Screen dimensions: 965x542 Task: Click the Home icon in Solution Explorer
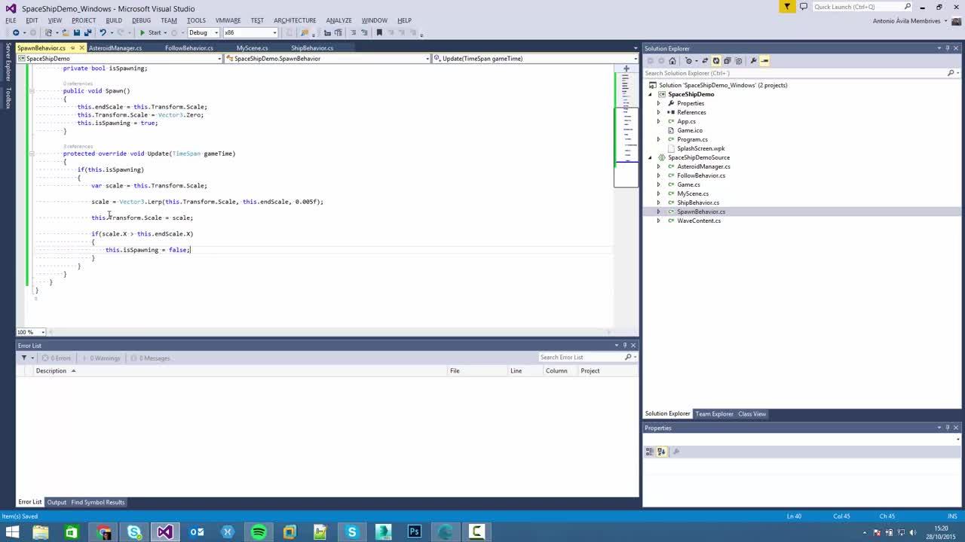tap(672, 60)
